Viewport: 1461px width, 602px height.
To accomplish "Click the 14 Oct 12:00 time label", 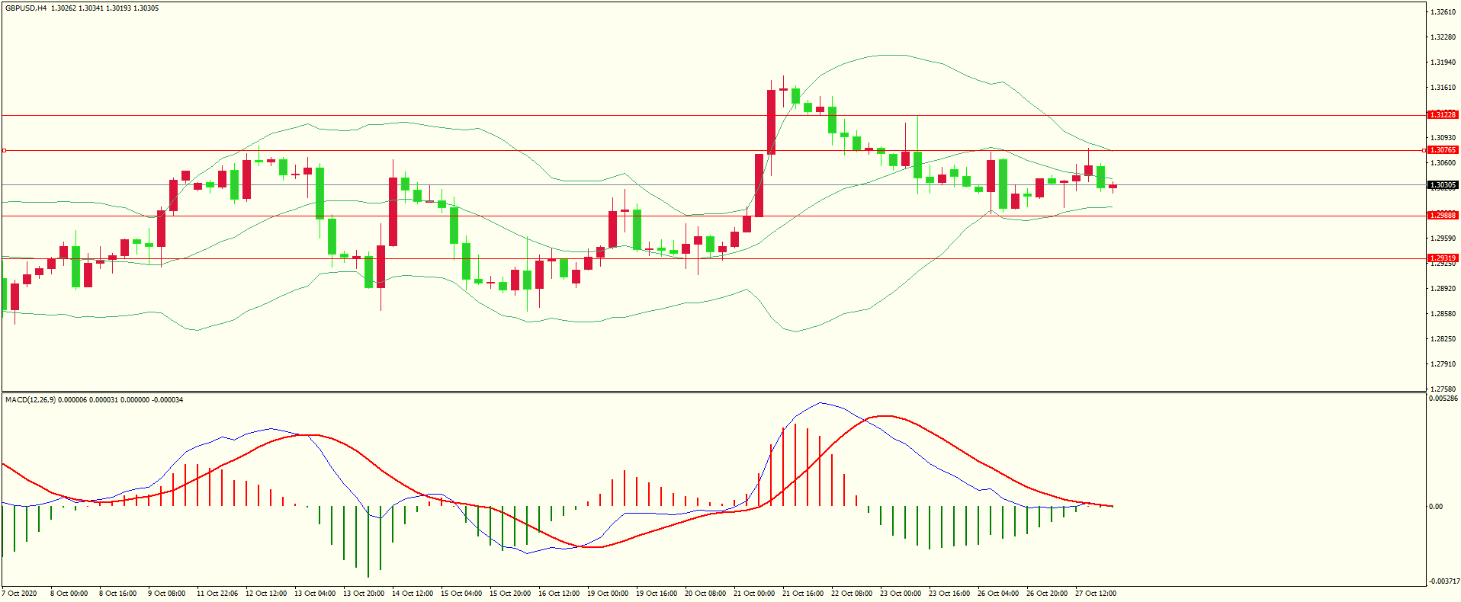I will 413,594.
